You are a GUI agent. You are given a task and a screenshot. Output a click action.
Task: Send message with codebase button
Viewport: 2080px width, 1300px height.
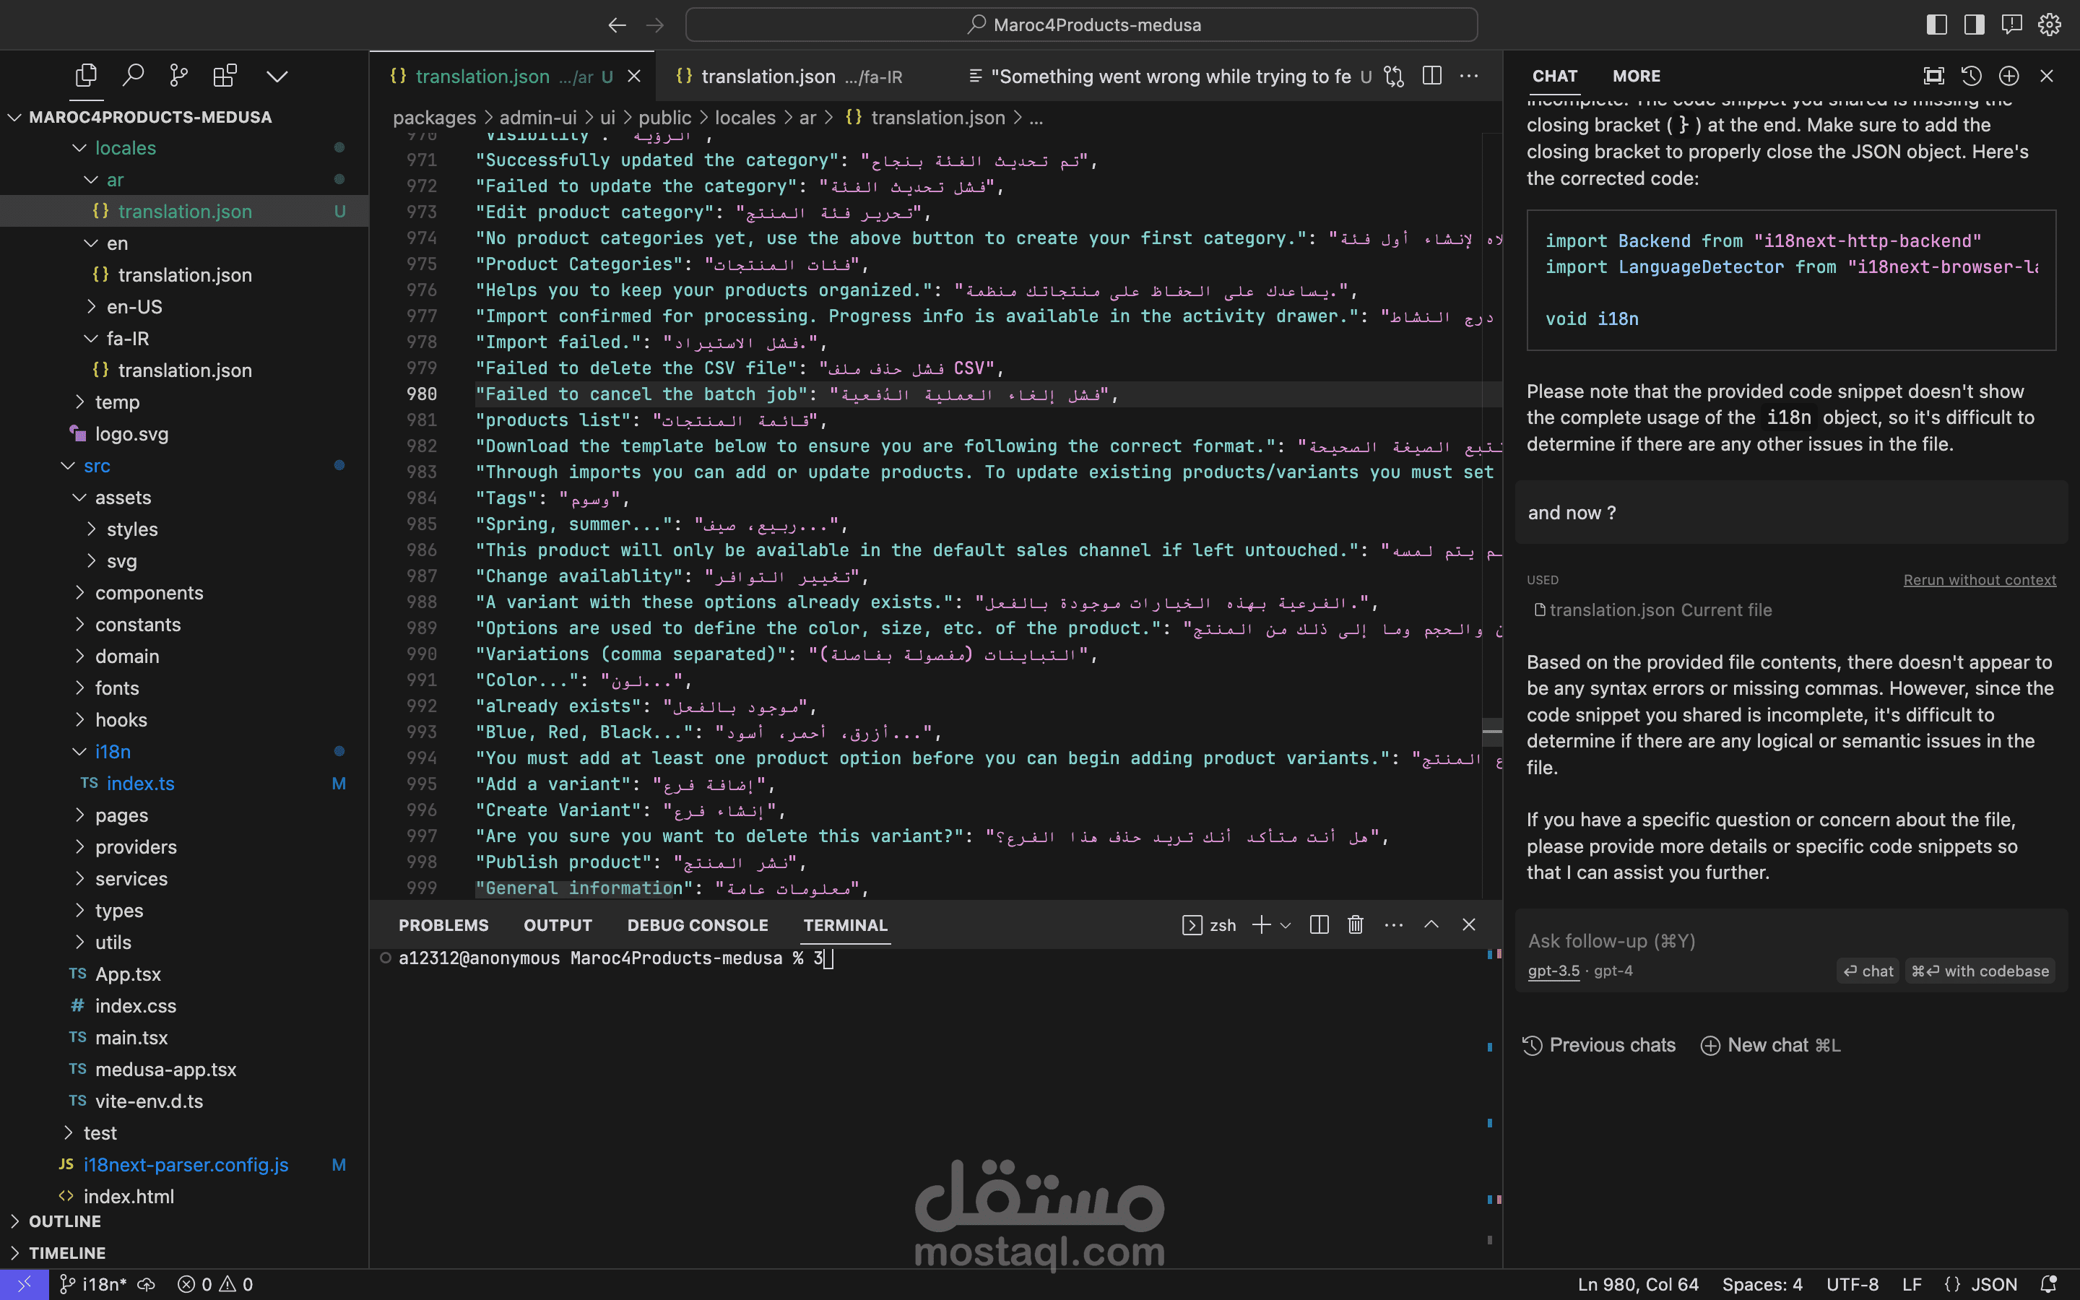(x=1980, y=971)
